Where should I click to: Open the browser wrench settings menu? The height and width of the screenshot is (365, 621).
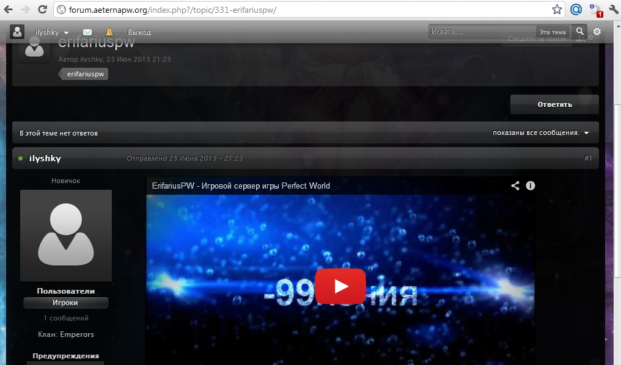tap(614, 10)
